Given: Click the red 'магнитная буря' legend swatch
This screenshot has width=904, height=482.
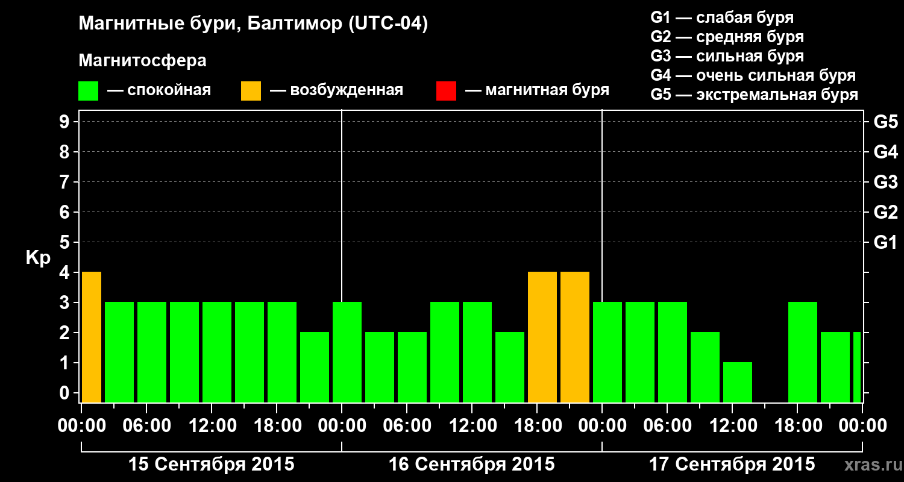Looking at the screenshot, I should pos(446,91).
